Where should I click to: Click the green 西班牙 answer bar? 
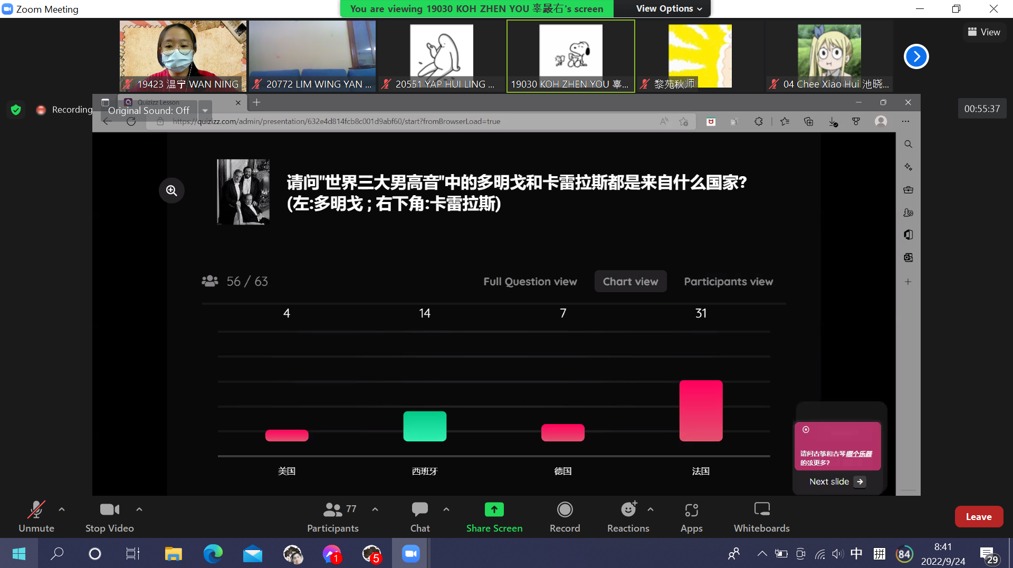tap(425, 426)
